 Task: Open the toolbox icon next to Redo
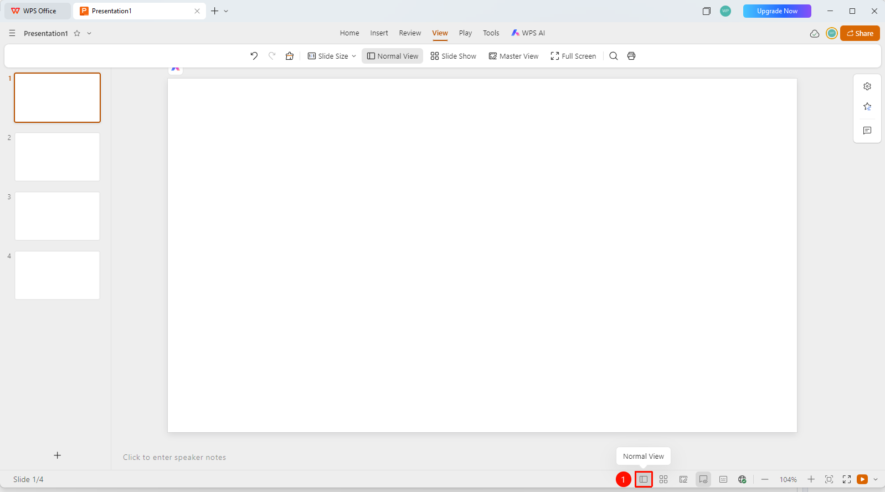point(290,56)
